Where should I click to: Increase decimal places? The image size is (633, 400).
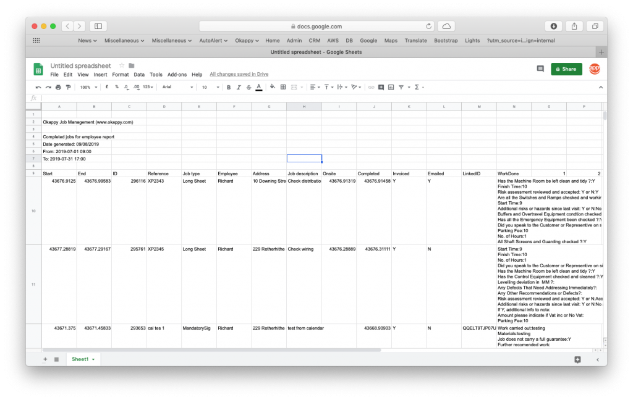pyautogui.click(x=137, y=87)
